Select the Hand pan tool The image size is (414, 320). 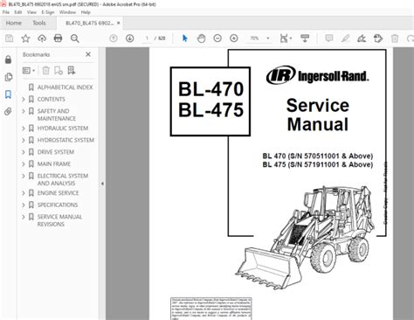[x=201, y=38]
